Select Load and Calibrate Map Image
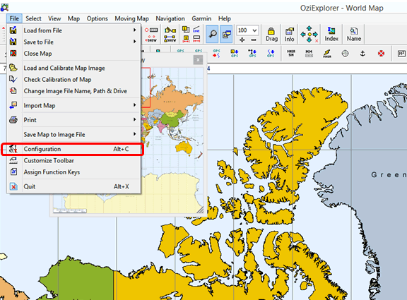The height and width of the screenshot is (300, 407). [74, 68]
